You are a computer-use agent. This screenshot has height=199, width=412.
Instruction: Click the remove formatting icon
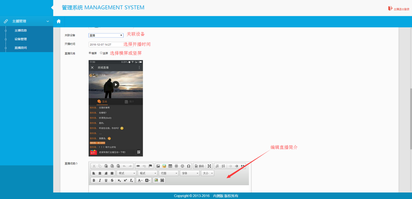pos(132,180)
